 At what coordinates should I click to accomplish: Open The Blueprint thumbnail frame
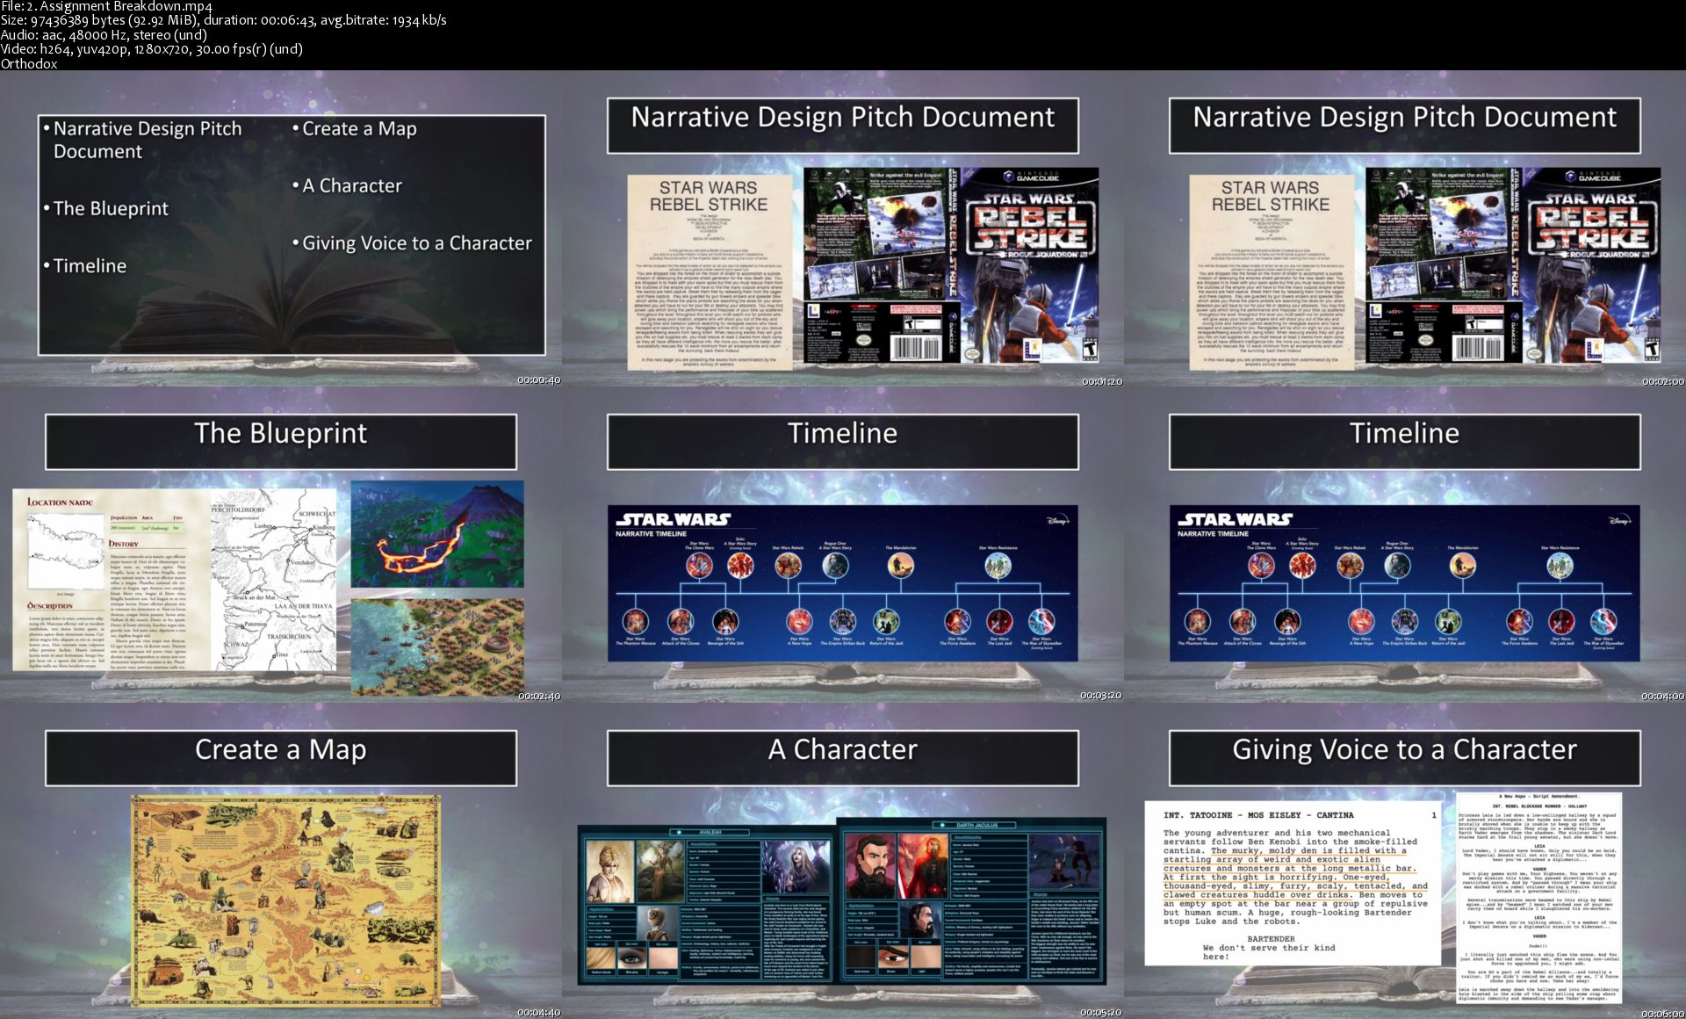click(x=281, y=545)
